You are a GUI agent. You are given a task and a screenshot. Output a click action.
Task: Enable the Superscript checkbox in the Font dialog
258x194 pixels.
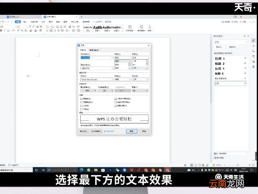tap(81, 106)
